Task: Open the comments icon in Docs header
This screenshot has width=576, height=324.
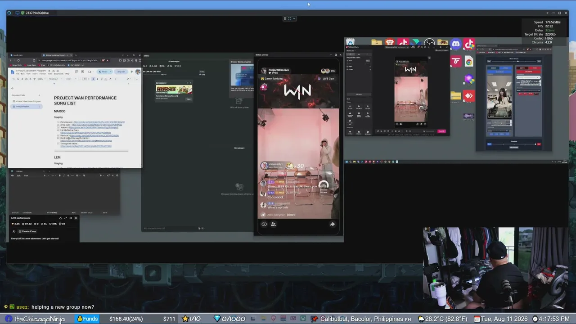Action: coord(83,72)
